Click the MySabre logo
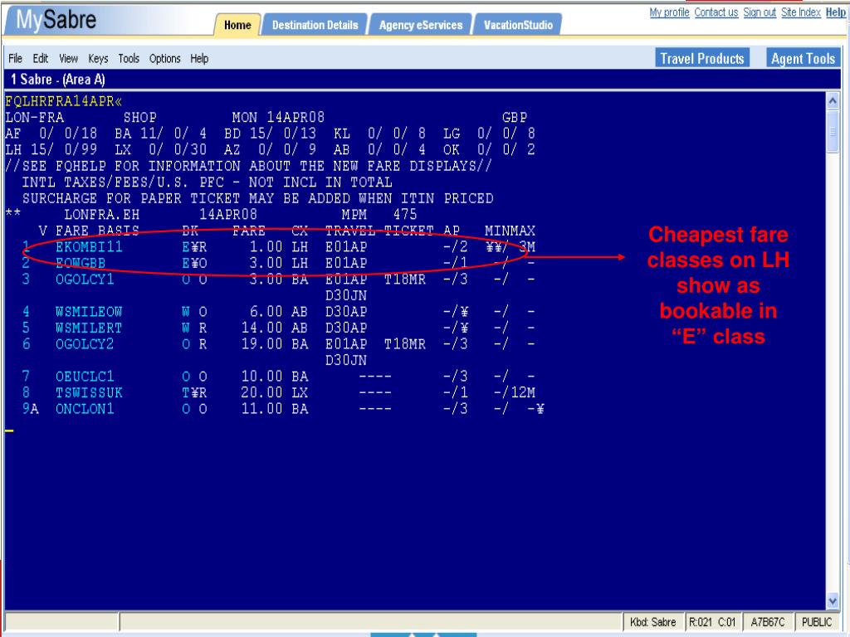Viewport: 850px width, 637px height. (56, 21)
